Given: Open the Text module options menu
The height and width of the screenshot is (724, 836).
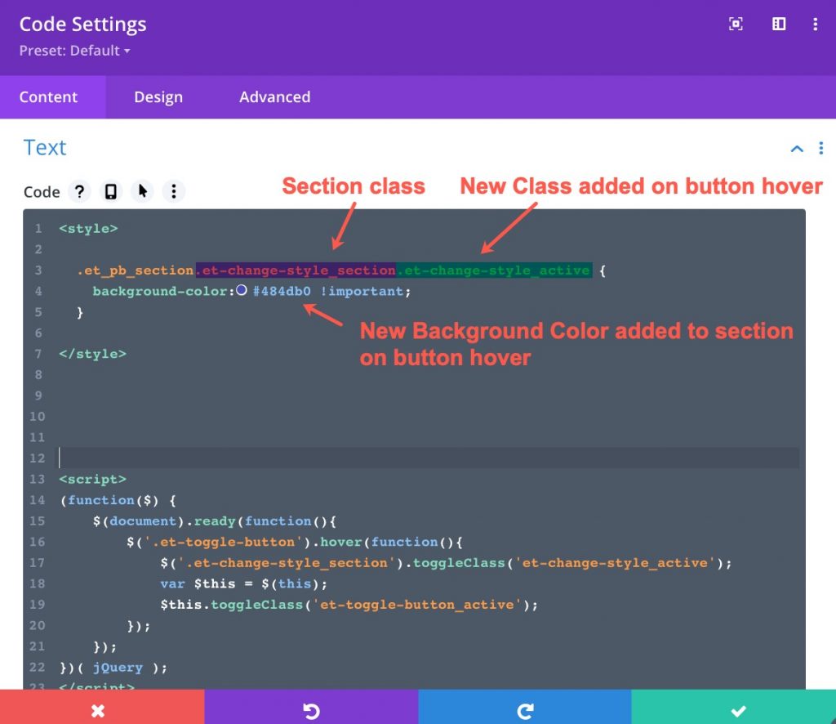Looking at the screenshot, I should 821,148.
